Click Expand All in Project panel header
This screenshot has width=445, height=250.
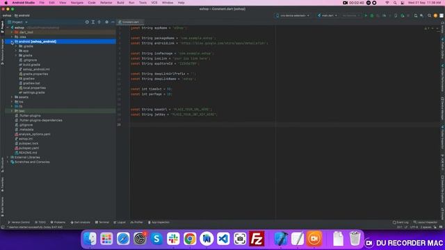click(93, 22)
